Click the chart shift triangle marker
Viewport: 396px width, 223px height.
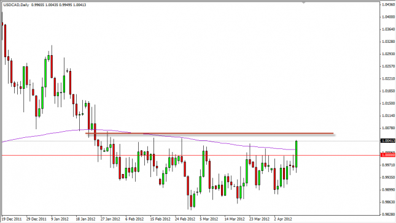click(x=304, y=2)
